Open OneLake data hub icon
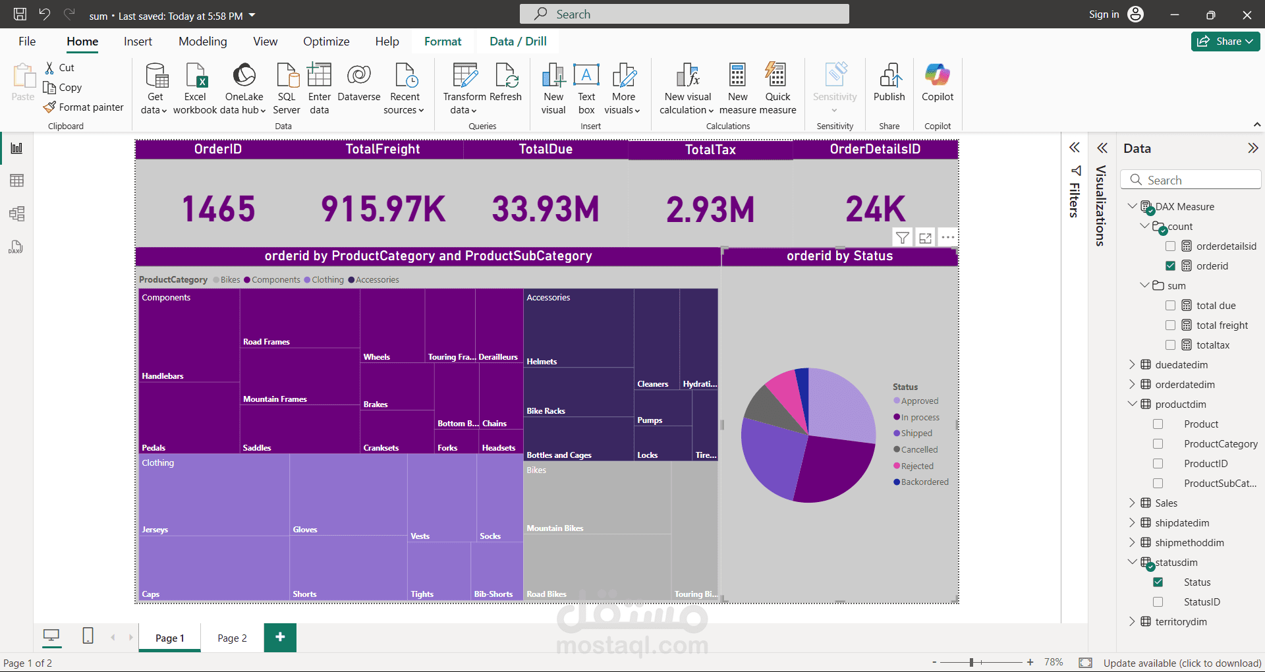This screenshot has width=1265, height=672. point(244,75)
